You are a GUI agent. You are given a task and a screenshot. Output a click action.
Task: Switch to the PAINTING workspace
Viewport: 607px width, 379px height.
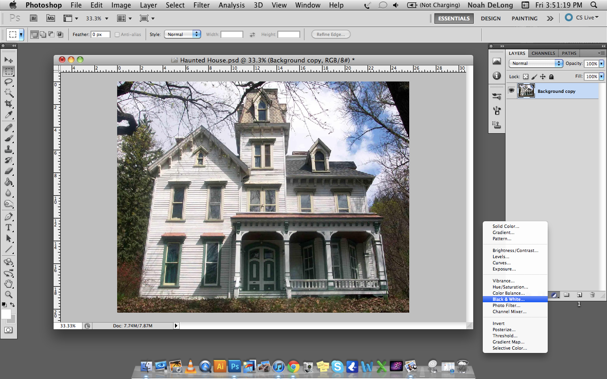tap(524, 18)
